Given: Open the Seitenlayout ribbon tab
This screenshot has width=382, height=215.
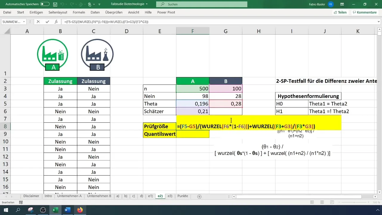Looking at the screenshot, I should [x=58, y=12].
